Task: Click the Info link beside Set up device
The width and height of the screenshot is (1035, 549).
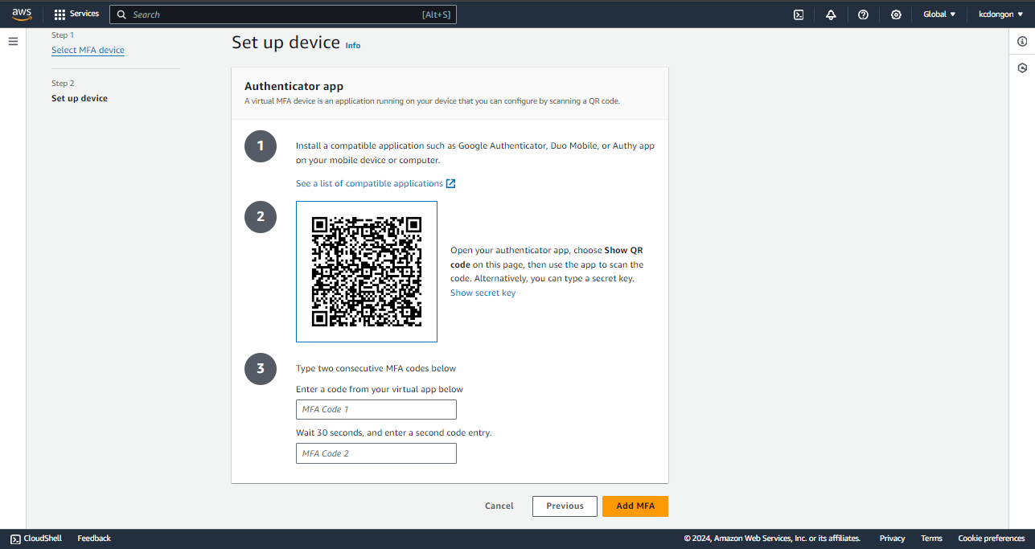Action: pos(352,46)
